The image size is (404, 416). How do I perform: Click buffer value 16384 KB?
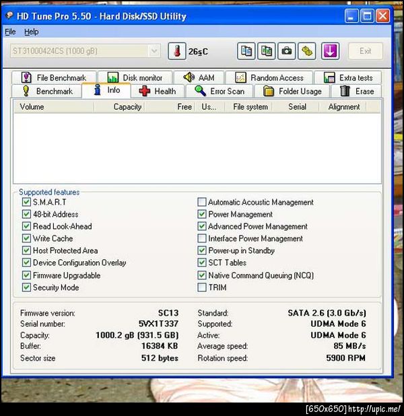point(160,346)
